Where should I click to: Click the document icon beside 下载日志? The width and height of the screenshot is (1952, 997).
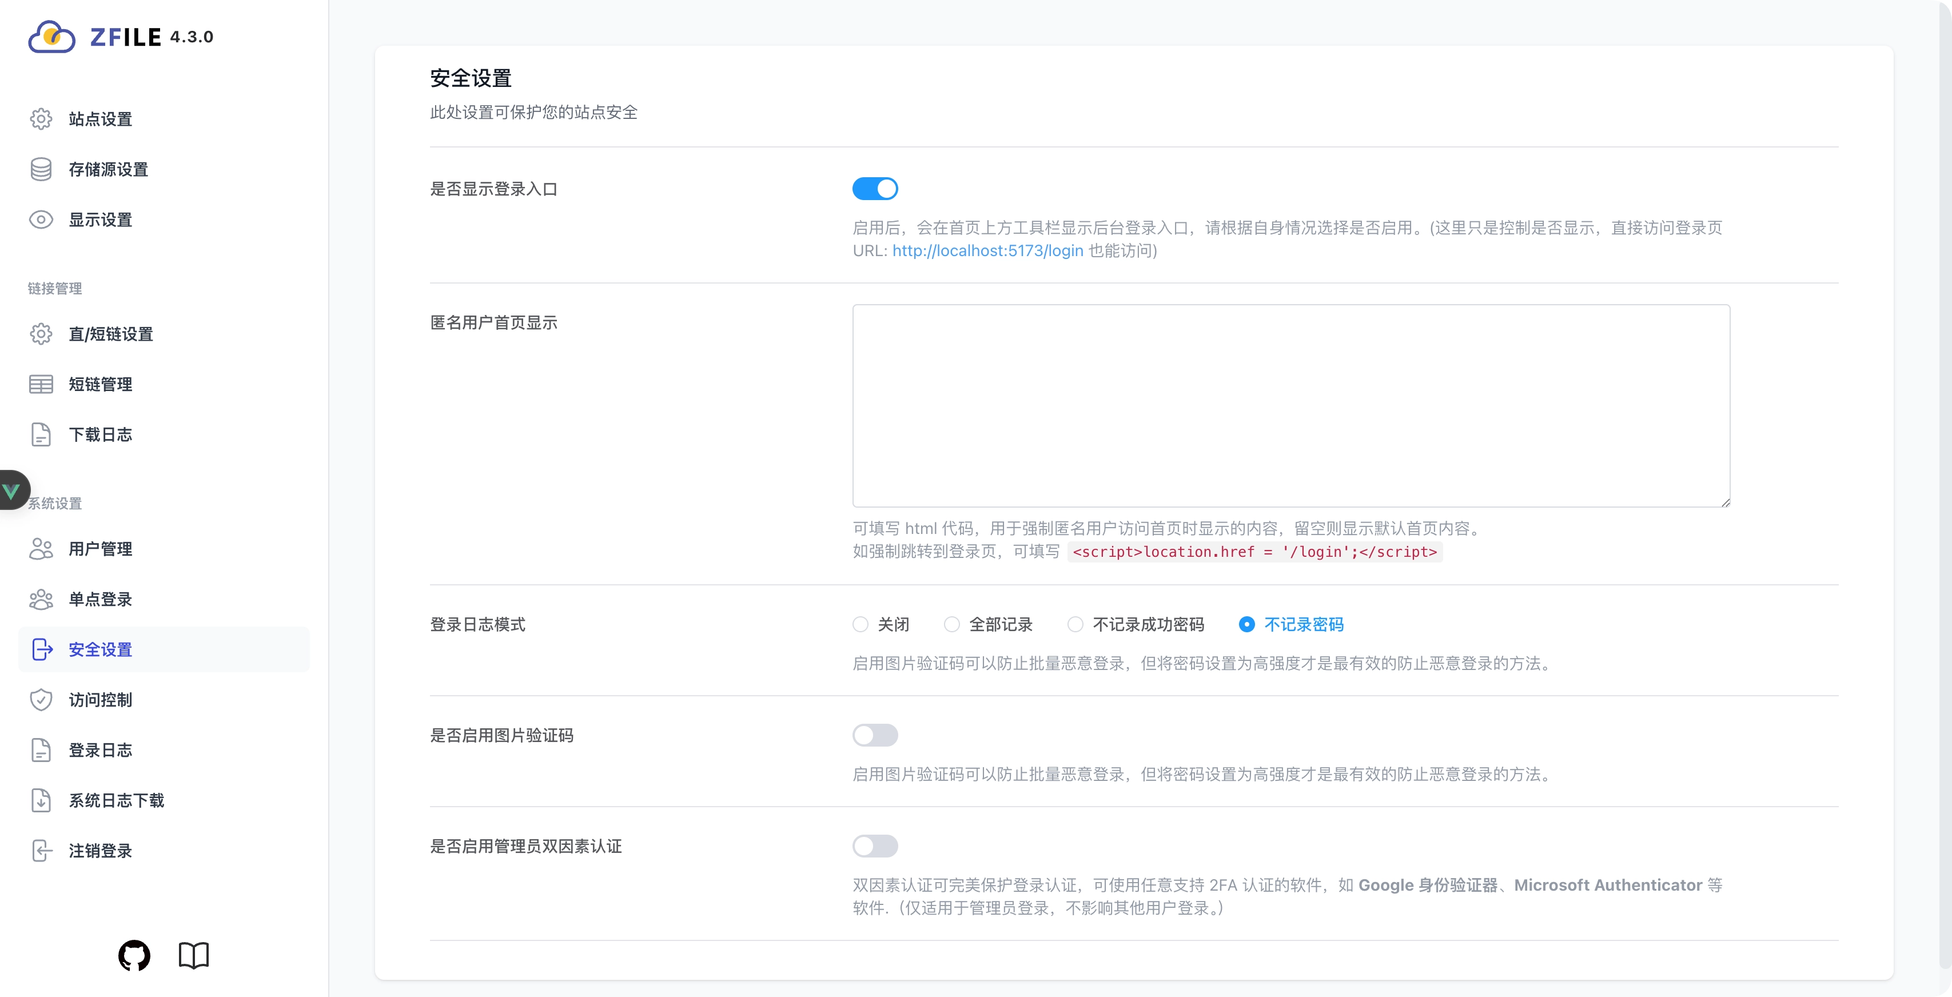click(41, 435)
